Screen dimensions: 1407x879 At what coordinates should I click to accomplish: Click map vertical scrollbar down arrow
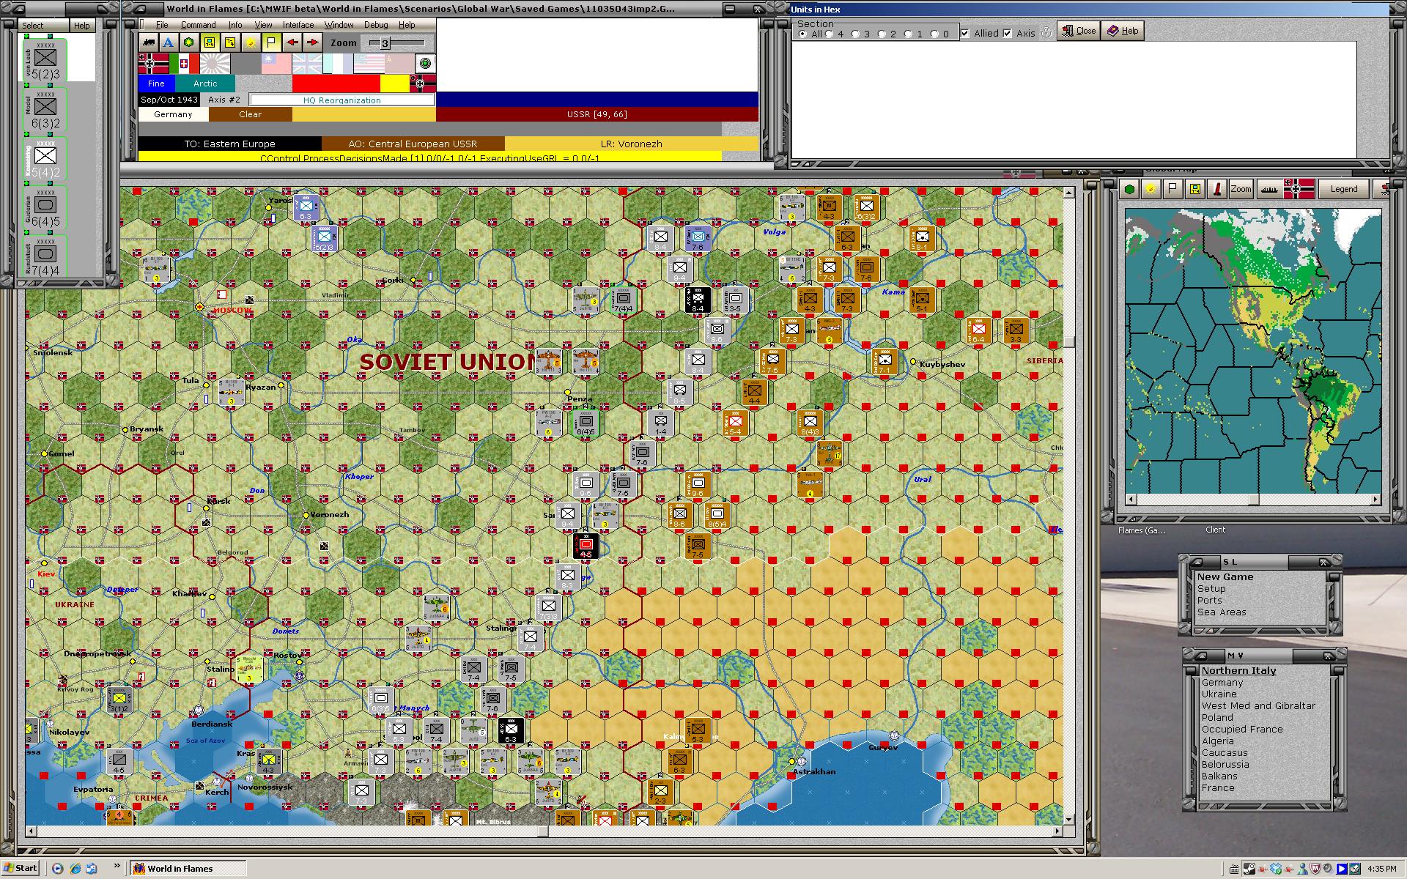(1068, 819)
